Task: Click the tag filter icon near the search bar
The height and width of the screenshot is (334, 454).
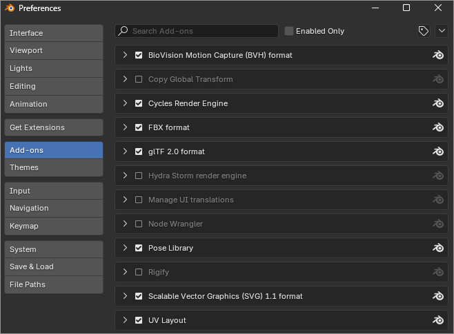Action: pyautogui.click(x=424, y=31)
